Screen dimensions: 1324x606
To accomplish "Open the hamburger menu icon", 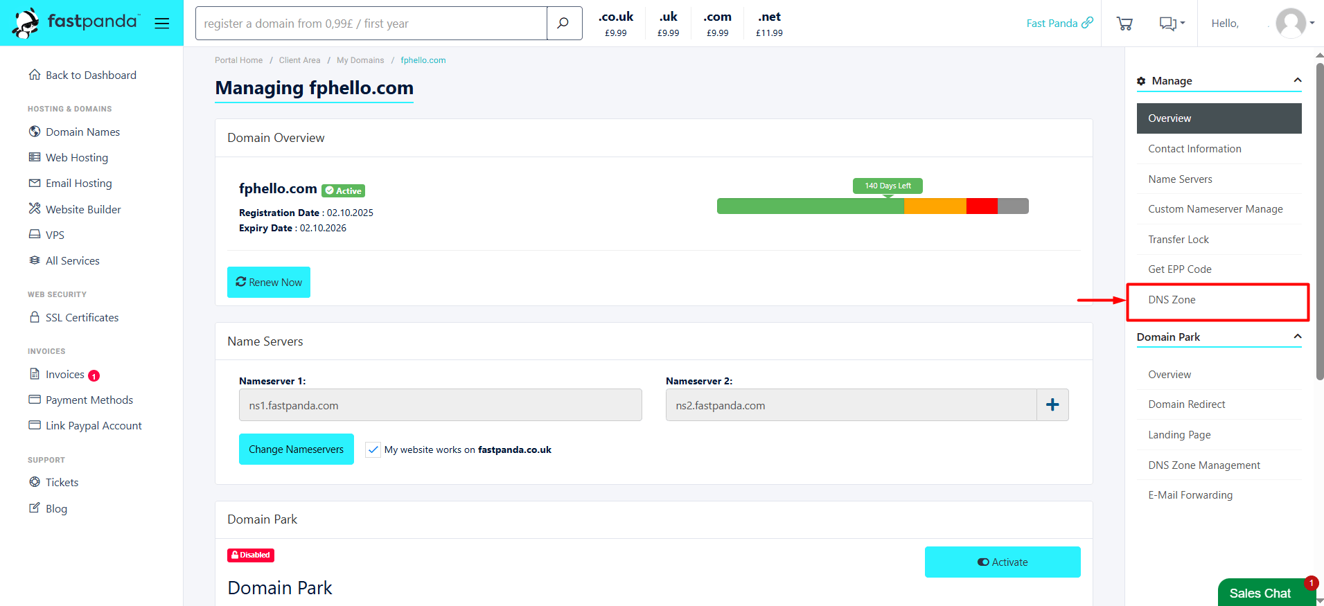I will pos(162,24).
